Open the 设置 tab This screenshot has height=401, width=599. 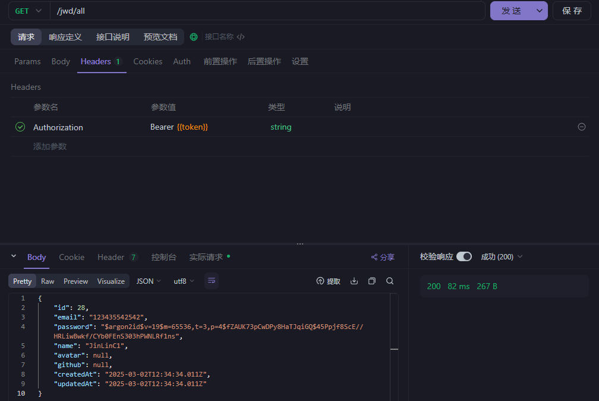coord(300,62)
